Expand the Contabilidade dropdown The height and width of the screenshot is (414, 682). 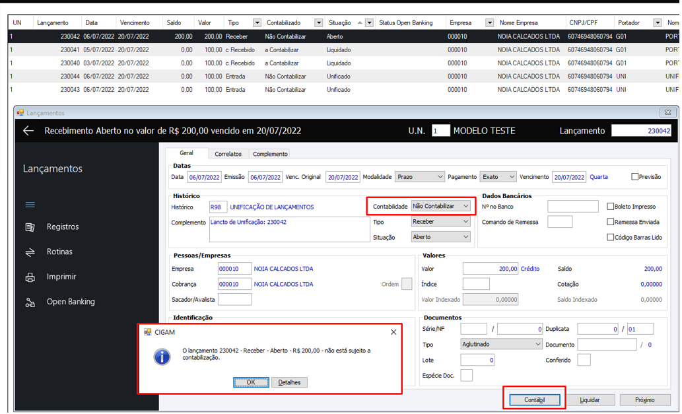465,206
